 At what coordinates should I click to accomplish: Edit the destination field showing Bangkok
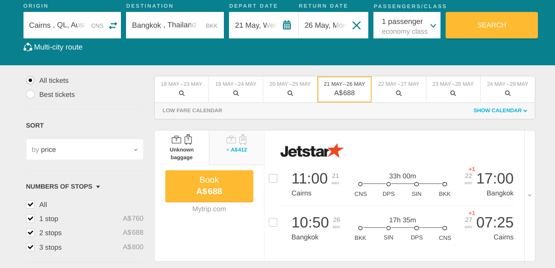tap(175, 25)
